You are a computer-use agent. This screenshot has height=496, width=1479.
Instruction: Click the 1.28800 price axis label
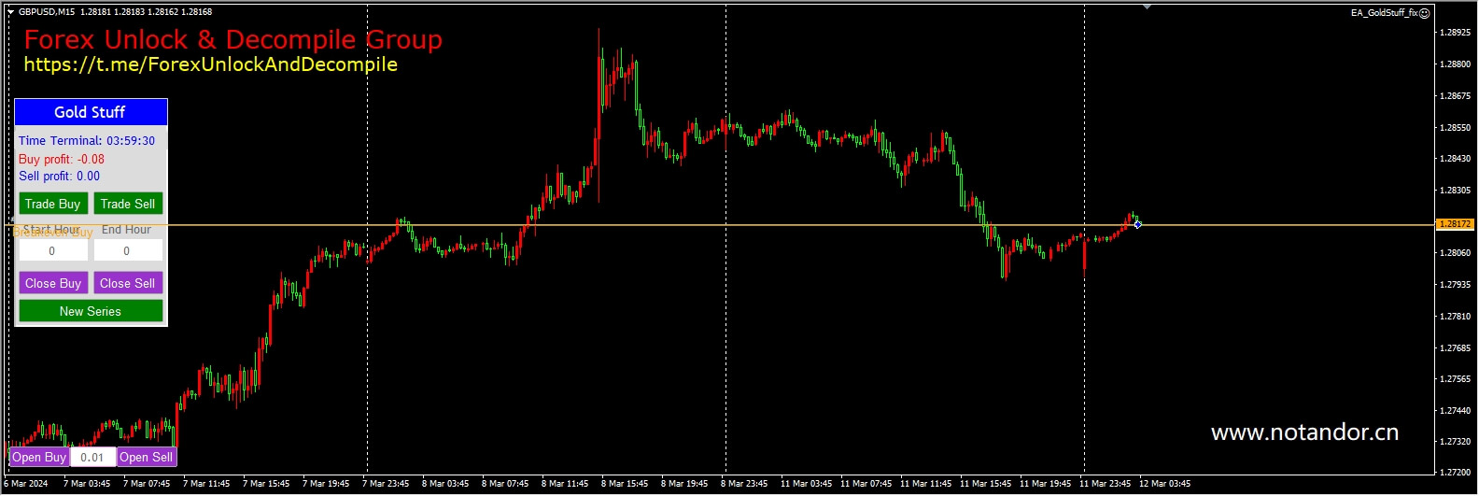[1455, 64]
